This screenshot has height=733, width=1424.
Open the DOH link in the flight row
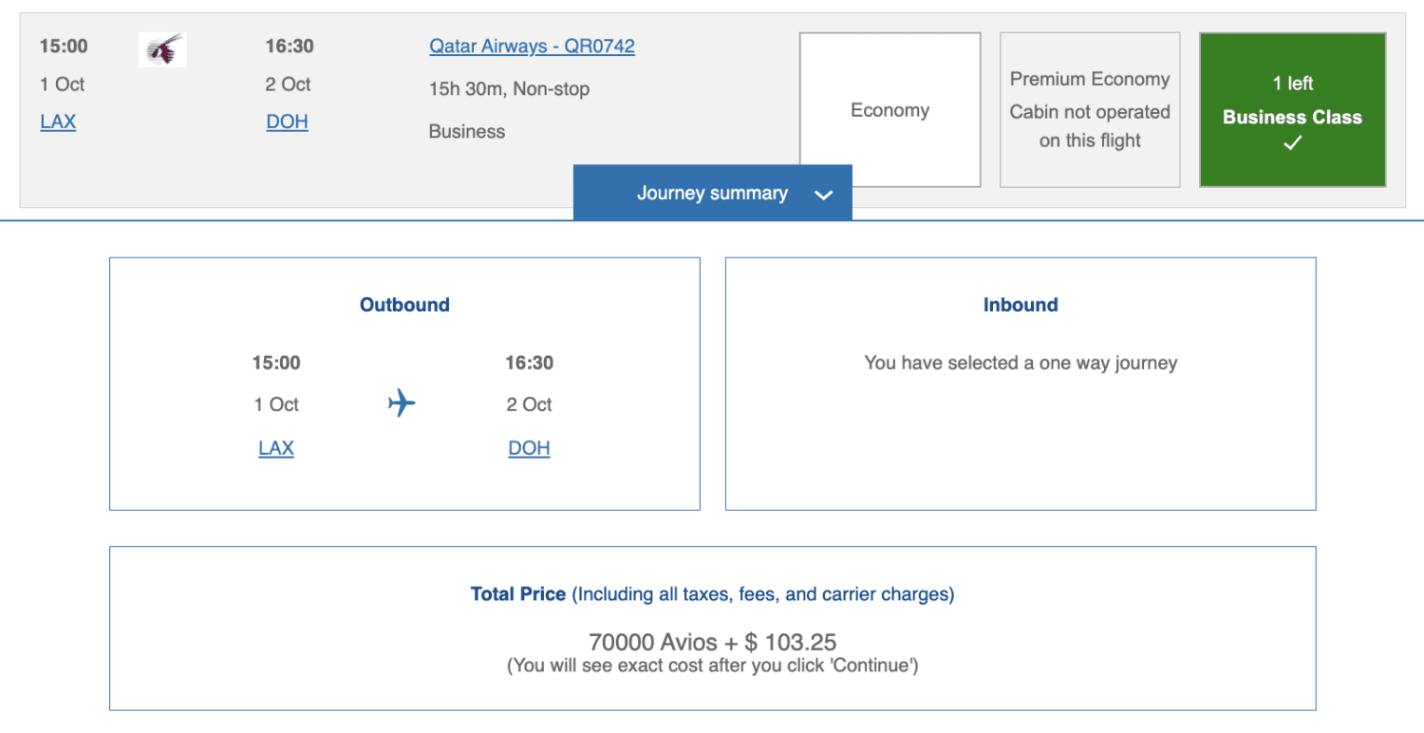[x=287, y=122]
